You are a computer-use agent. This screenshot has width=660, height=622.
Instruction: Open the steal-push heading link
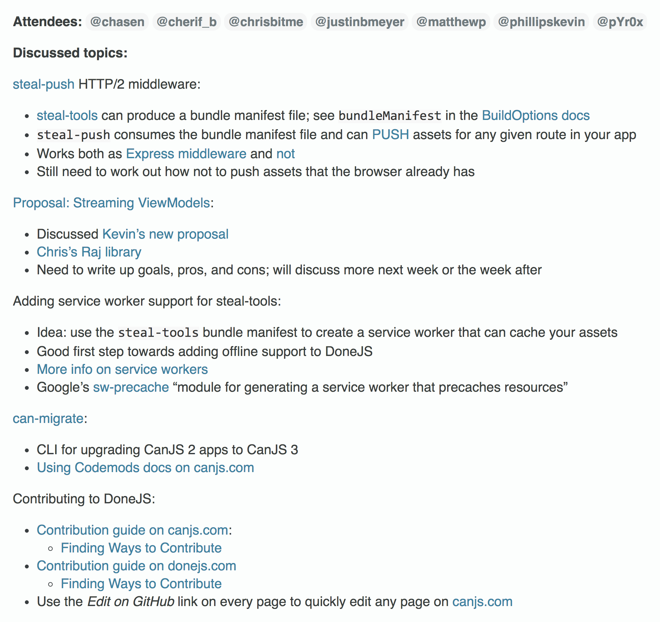pyautogui.click(x=43, y=84)
